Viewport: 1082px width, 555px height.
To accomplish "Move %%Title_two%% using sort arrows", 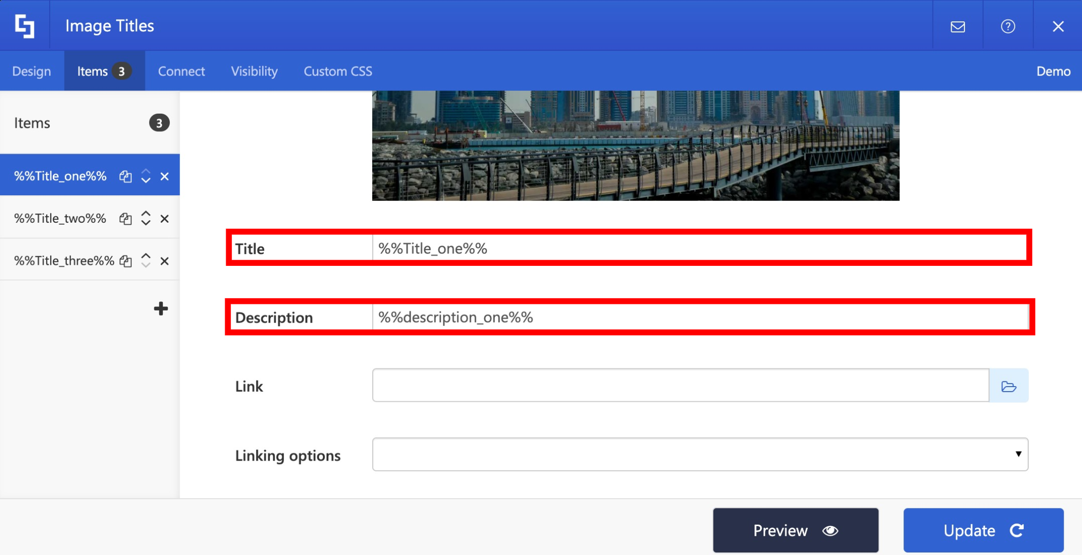I will click(146, 218).
